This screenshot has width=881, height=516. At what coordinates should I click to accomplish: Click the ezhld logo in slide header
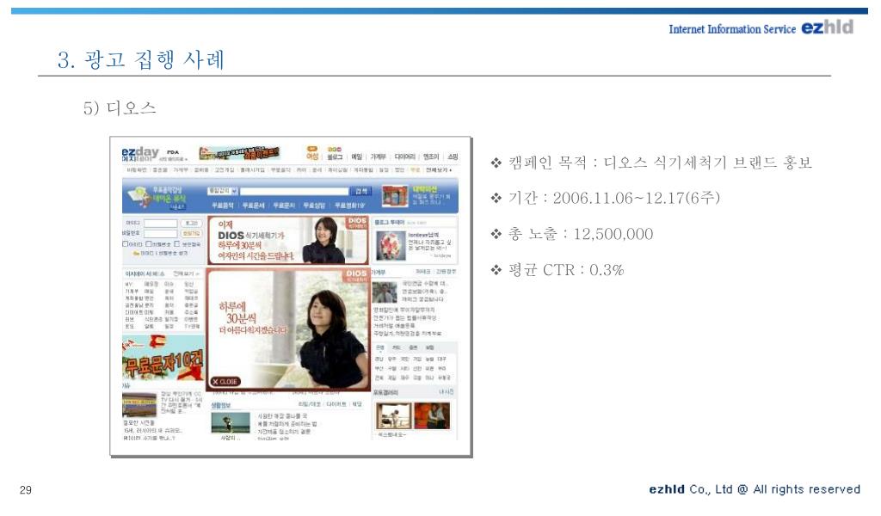tap(826, 28)
